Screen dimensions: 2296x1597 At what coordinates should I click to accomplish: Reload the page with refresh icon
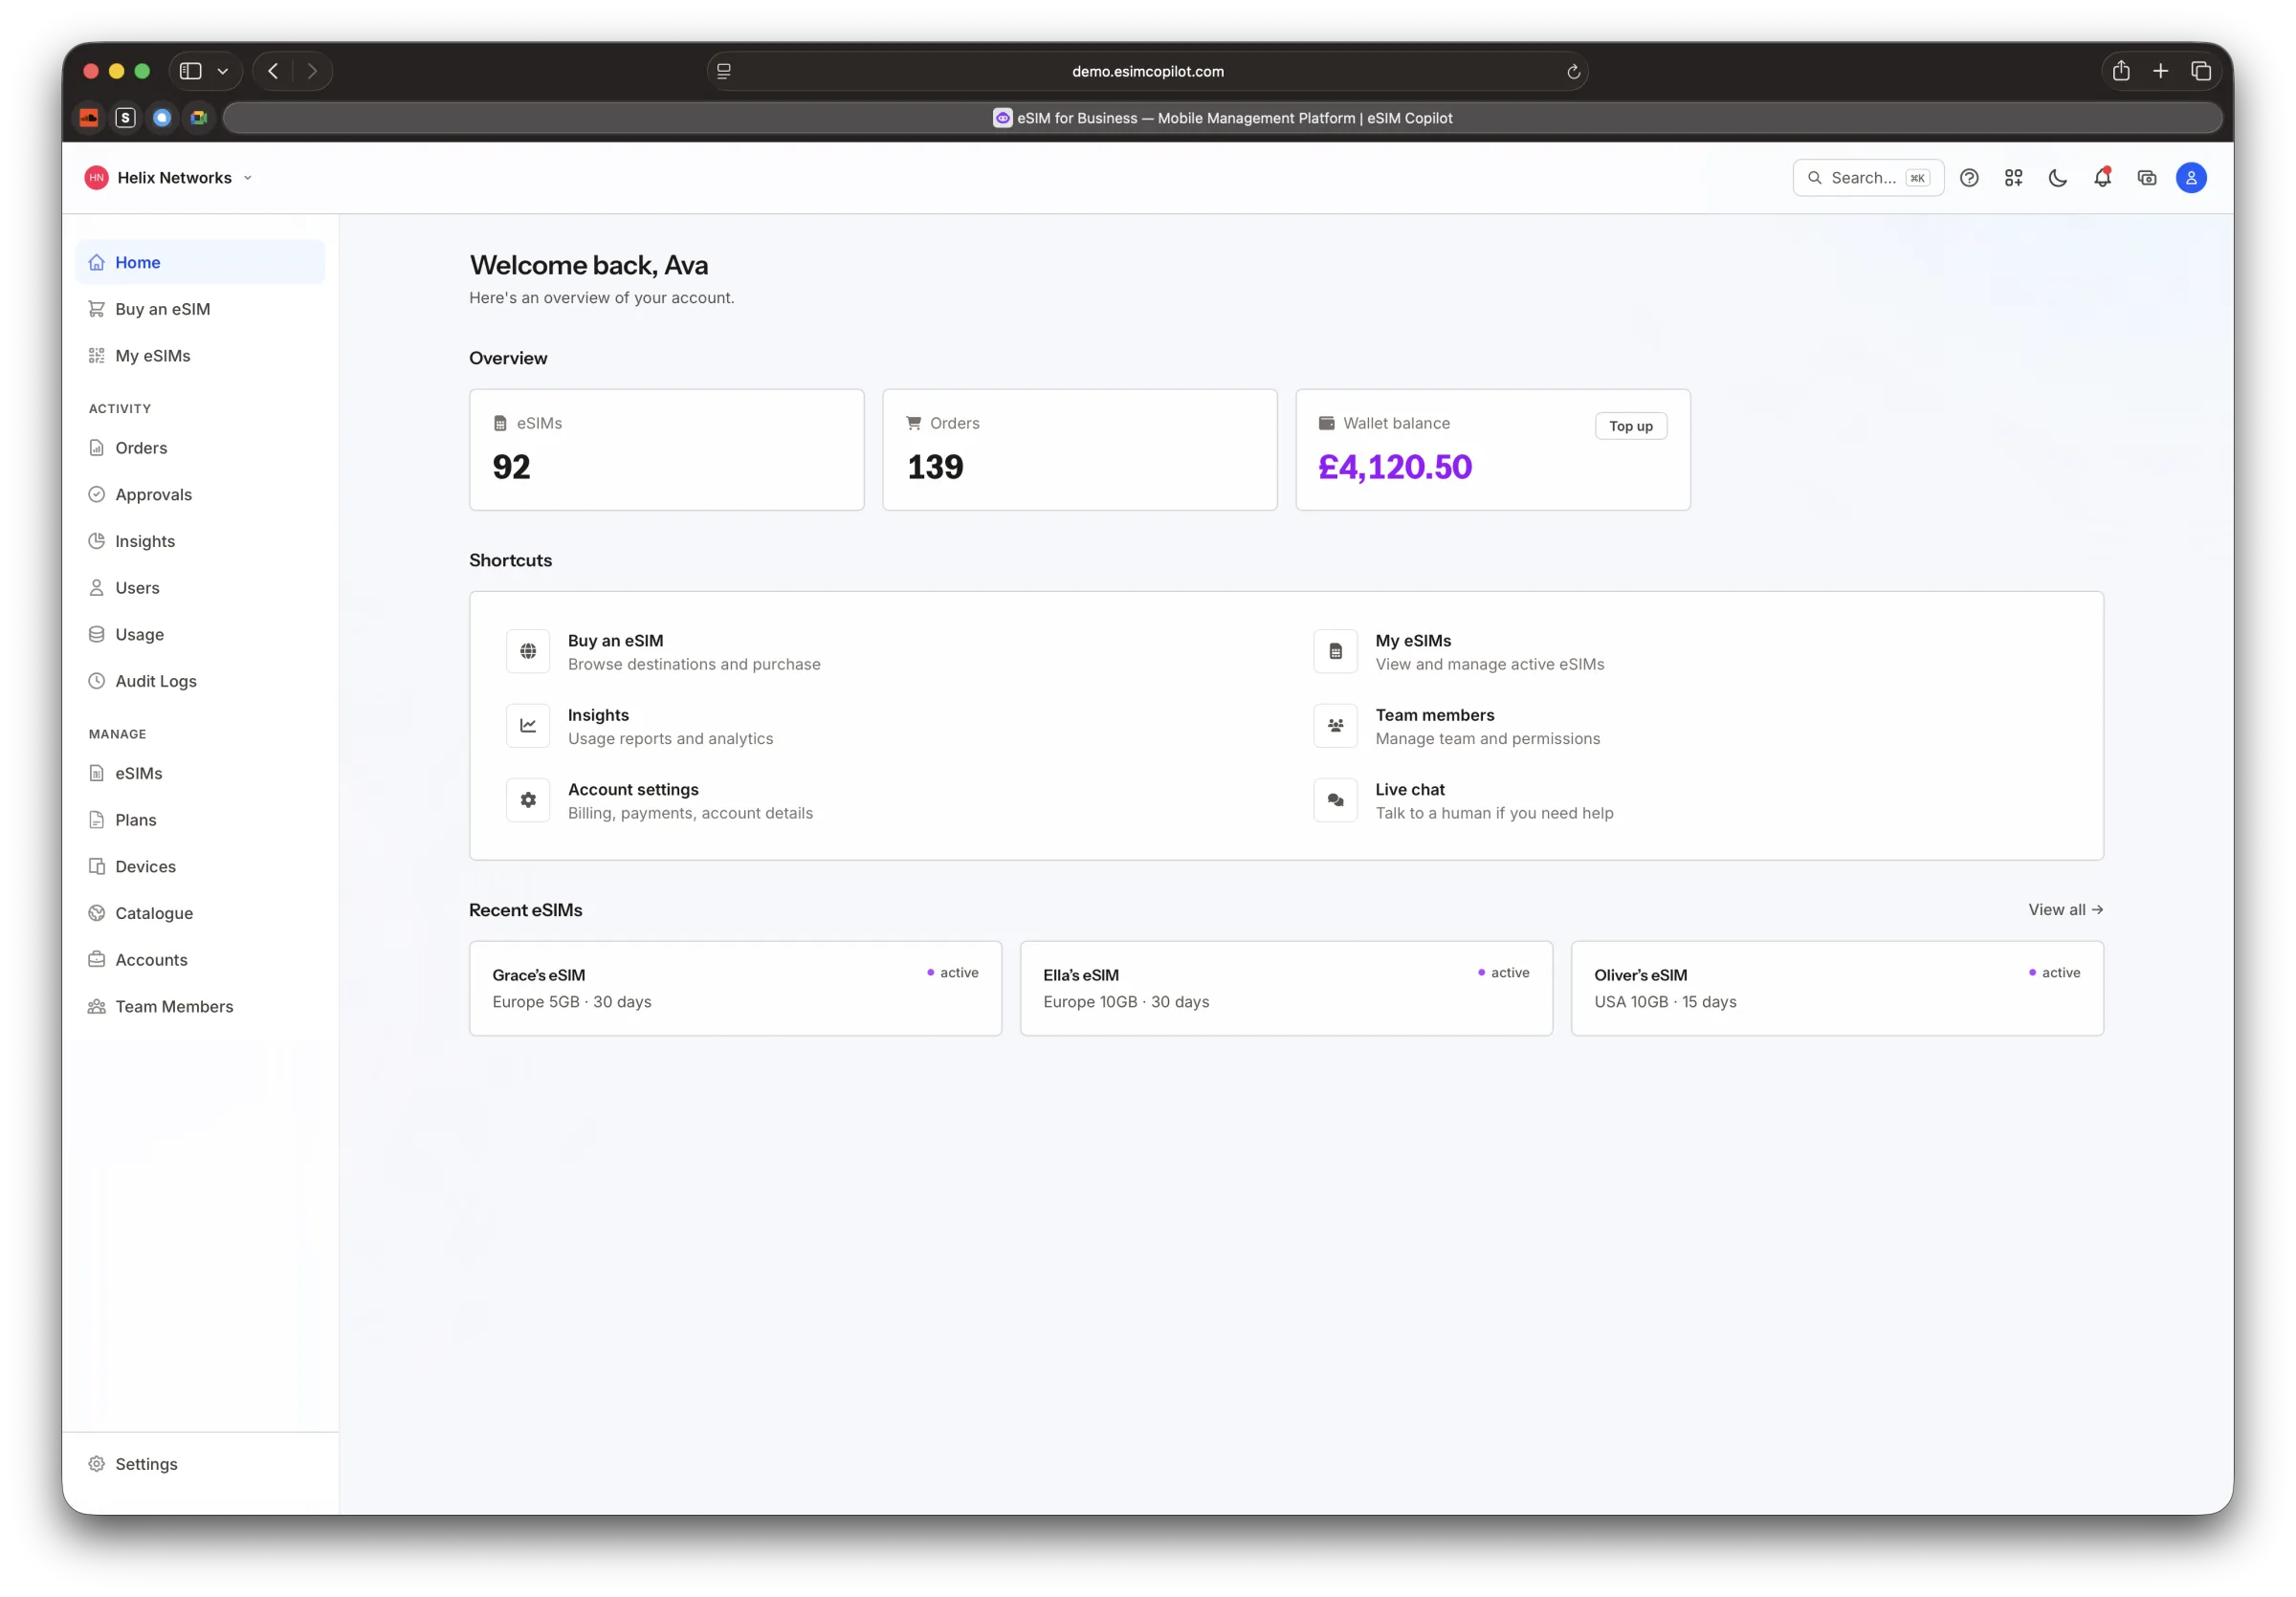(1572, 71)
